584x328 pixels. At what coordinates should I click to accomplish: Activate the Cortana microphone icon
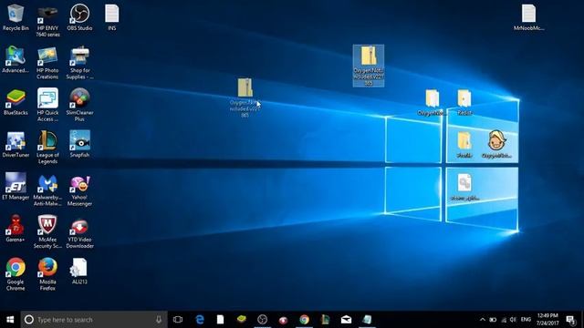[159, 320]
